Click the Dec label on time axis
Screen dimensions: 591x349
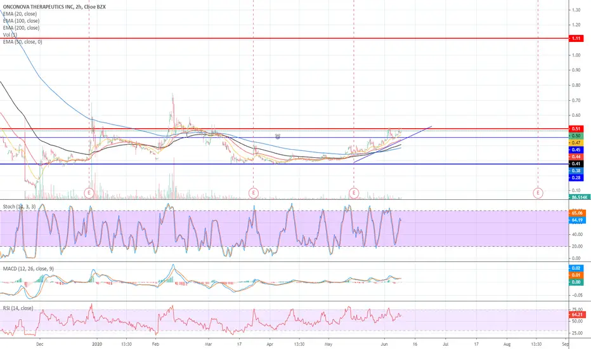pos(40,344)
